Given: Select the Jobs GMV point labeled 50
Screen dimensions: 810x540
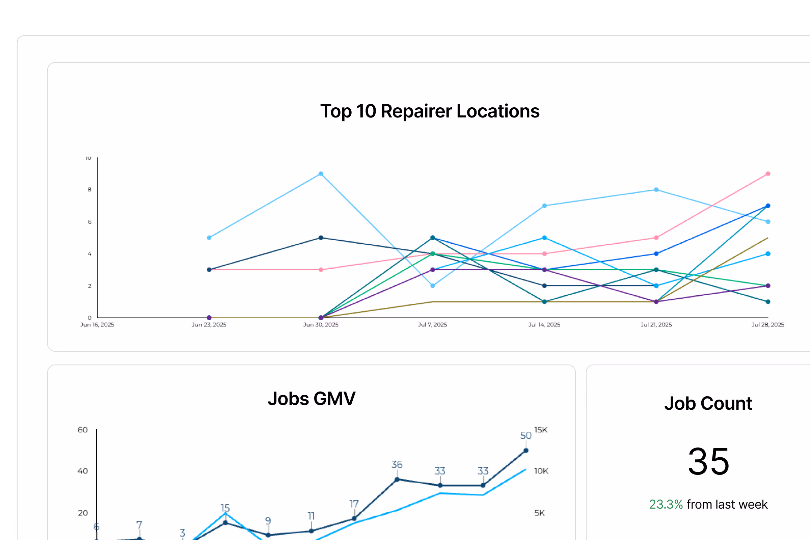Looking at the screenshot, I should click(526, 451).
